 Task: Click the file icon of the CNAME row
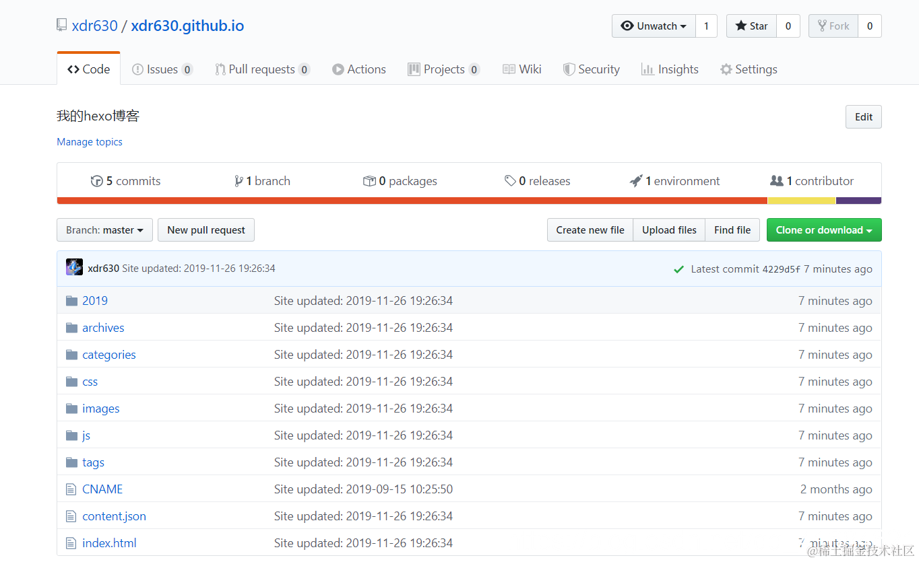[71, 489]
